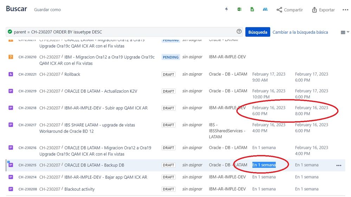Image resolution: width=351 pixels, height=197 pixels.
Task: Click the lightning bolt automation icon
Action: (x=227, y=9)
